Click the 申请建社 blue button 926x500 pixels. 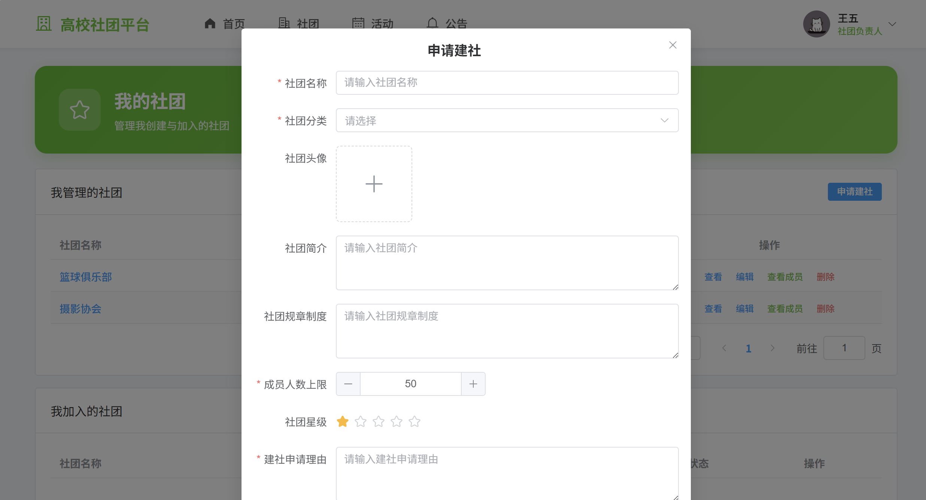click(854, 192)
